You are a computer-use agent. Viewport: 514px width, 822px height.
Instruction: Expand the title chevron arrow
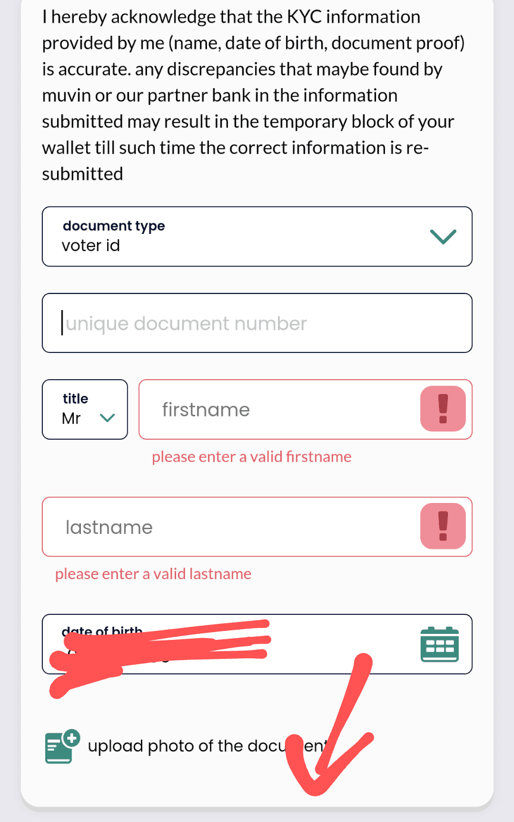tap(107, 418)
